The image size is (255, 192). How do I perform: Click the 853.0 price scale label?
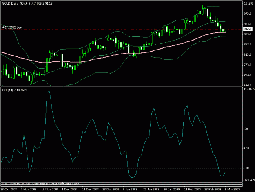coord(248,44)
